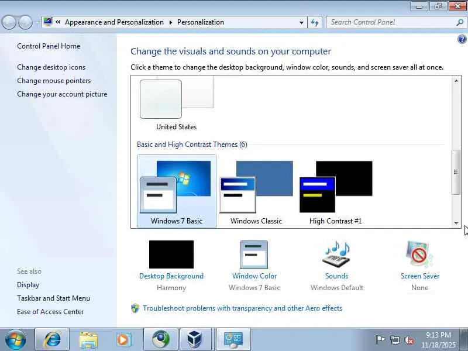The height and width of the screenshot is (351, 468).
Task: Click the network tray icon
Action: 395,340
